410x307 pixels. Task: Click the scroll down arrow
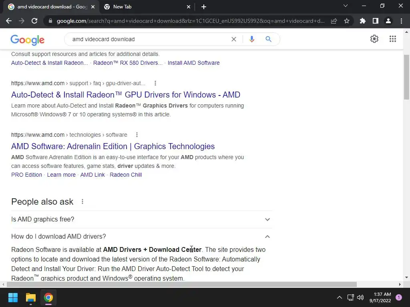tap(406, 277)
